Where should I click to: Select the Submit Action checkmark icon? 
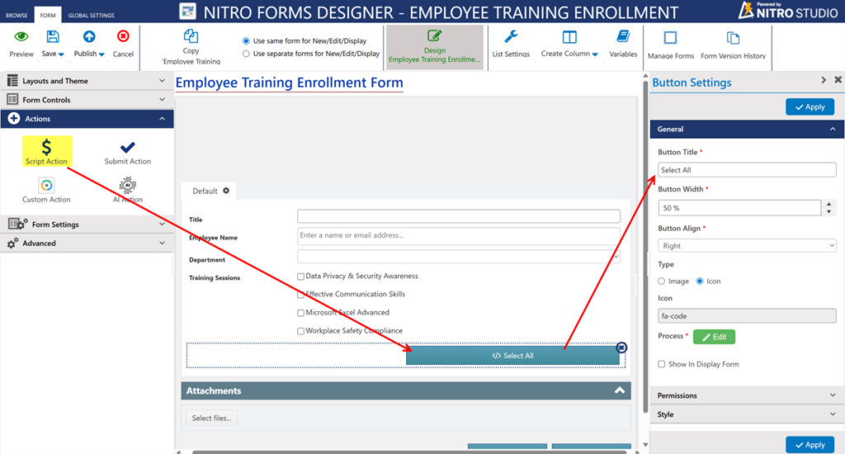point(128,148)
